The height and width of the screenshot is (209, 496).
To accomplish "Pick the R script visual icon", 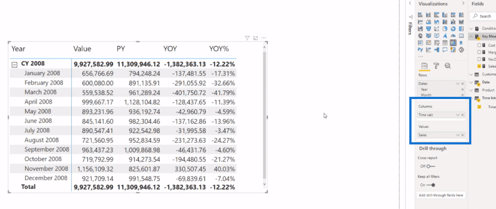I will [461, 43].
